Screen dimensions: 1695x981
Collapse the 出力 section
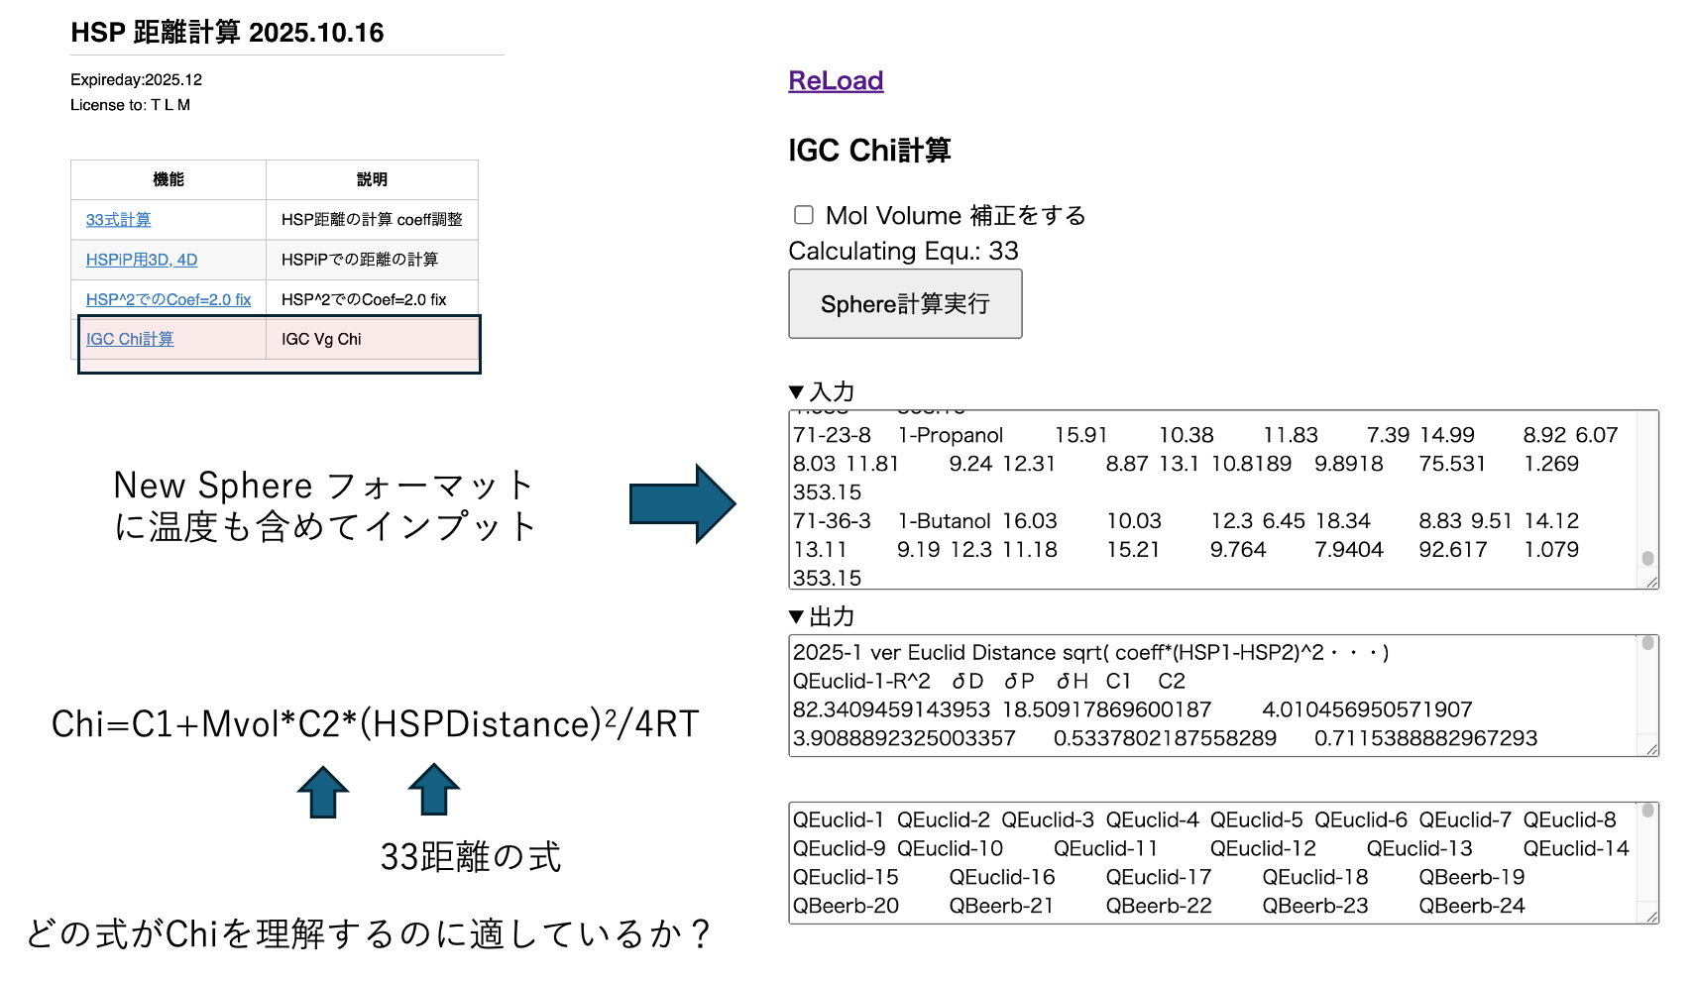[x=796, y=617]
